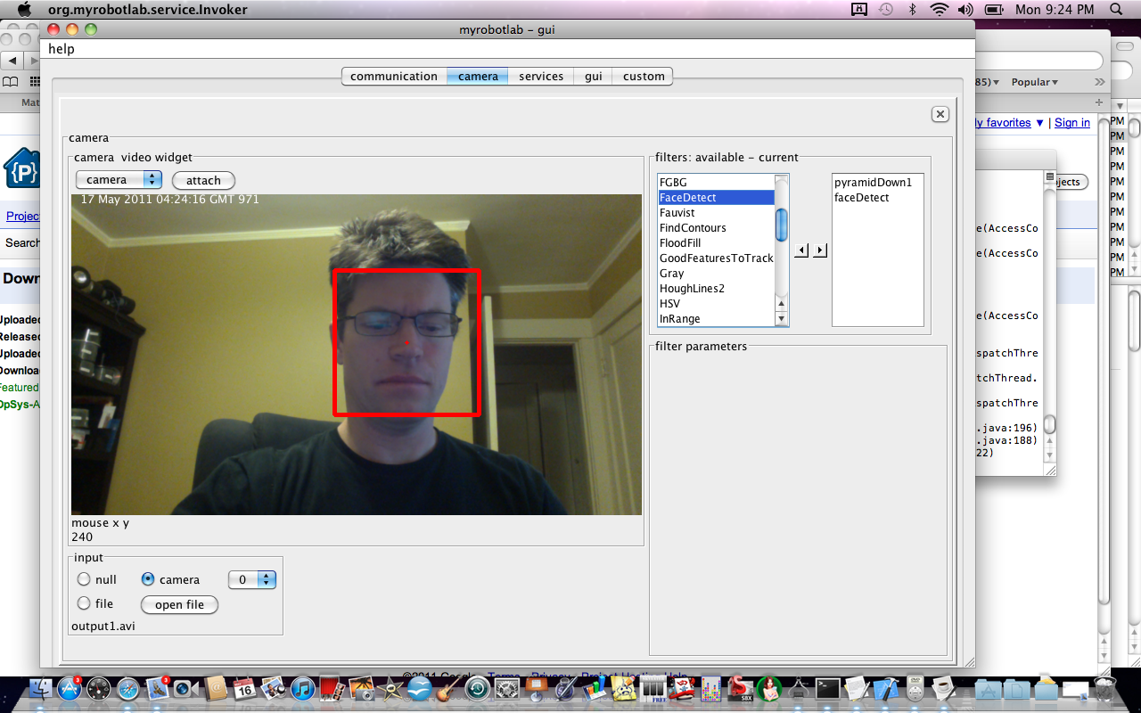1141x713 pixels.
Task: Open the Spotlight search magnifier
Action: coord(1117,10)
